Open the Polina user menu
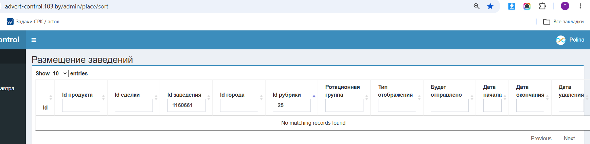This screenshot has height=144, width=590. point(570,40)
